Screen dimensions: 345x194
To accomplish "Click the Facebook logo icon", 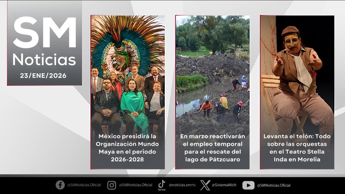I will [60, 185].
